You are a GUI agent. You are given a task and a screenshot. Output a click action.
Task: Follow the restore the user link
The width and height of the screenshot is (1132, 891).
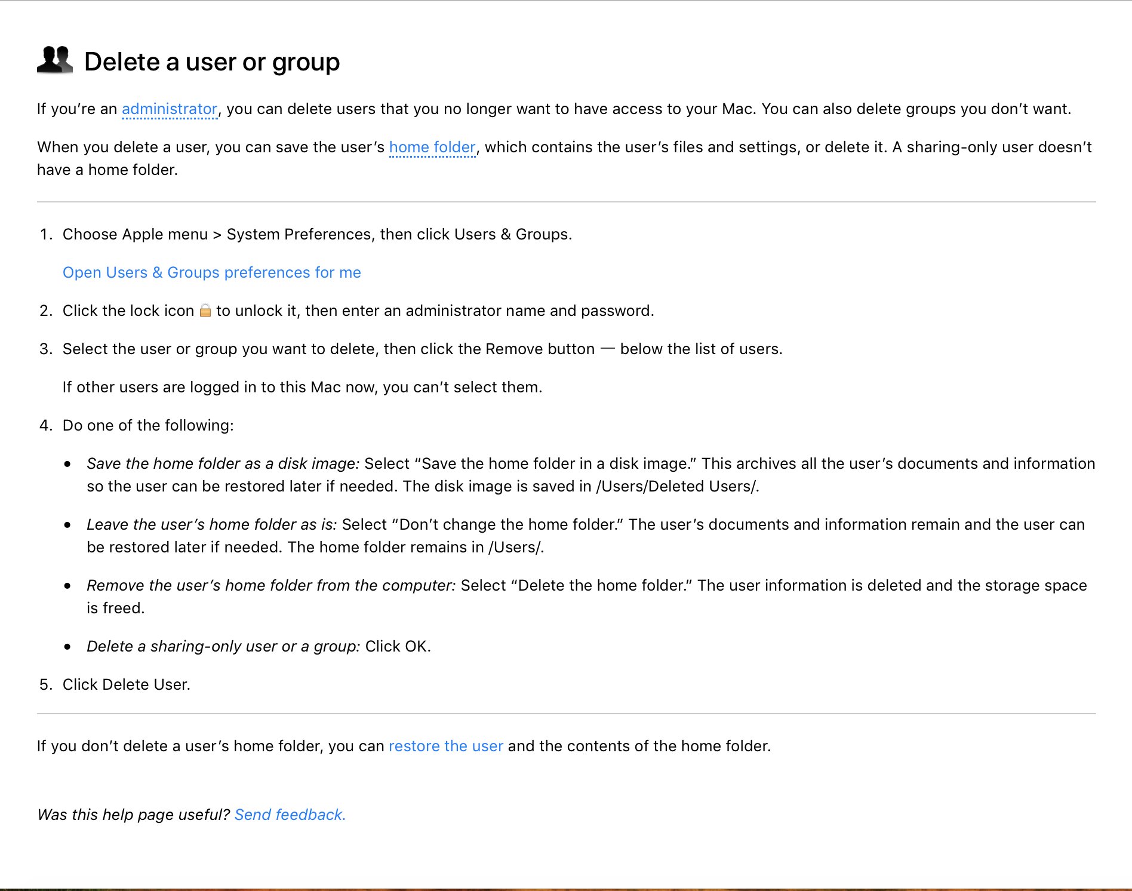click(x=446, y=746)
